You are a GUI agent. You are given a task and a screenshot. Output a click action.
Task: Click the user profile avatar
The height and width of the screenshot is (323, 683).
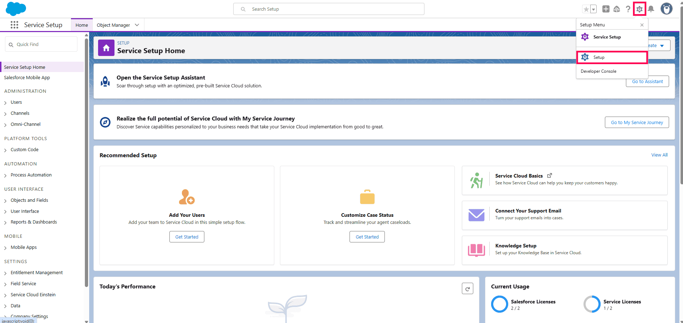[x=667, y=9]
